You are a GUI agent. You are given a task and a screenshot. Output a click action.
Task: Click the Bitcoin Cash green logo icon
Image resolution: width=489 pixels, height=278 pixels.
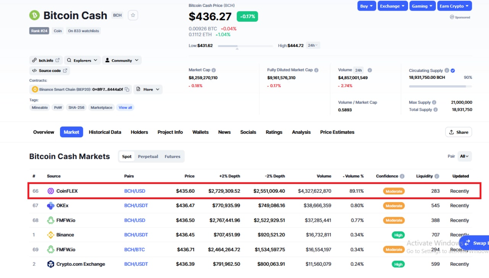34,15
